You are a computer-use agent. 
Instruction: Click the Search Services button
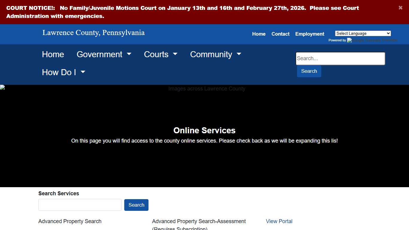(136, 205)
